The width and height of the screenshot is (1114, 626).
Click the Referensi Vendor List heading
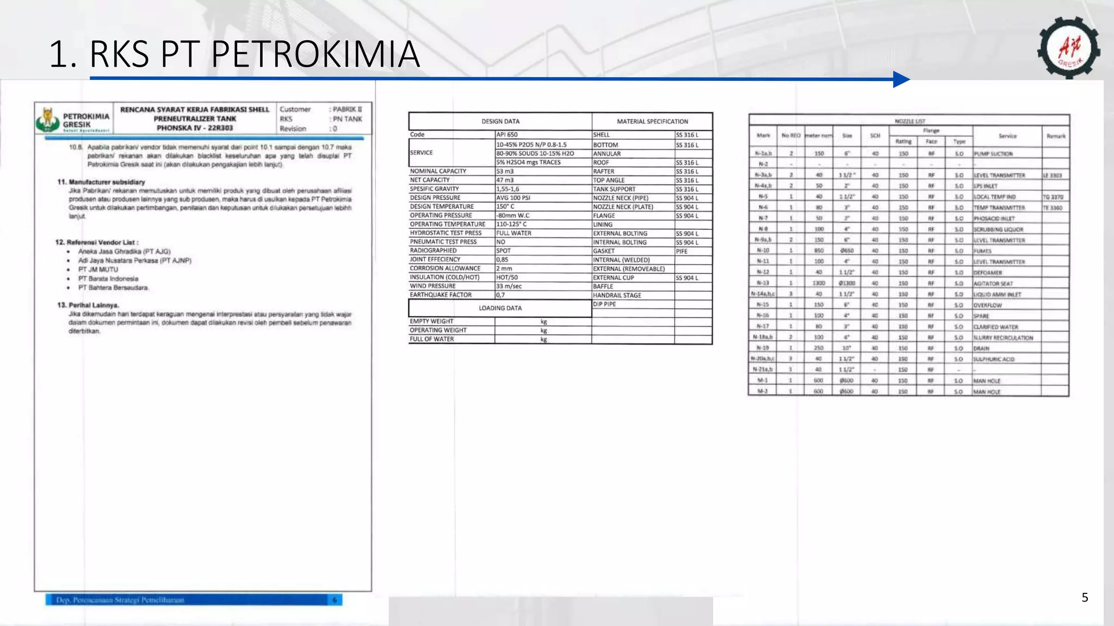97,242
